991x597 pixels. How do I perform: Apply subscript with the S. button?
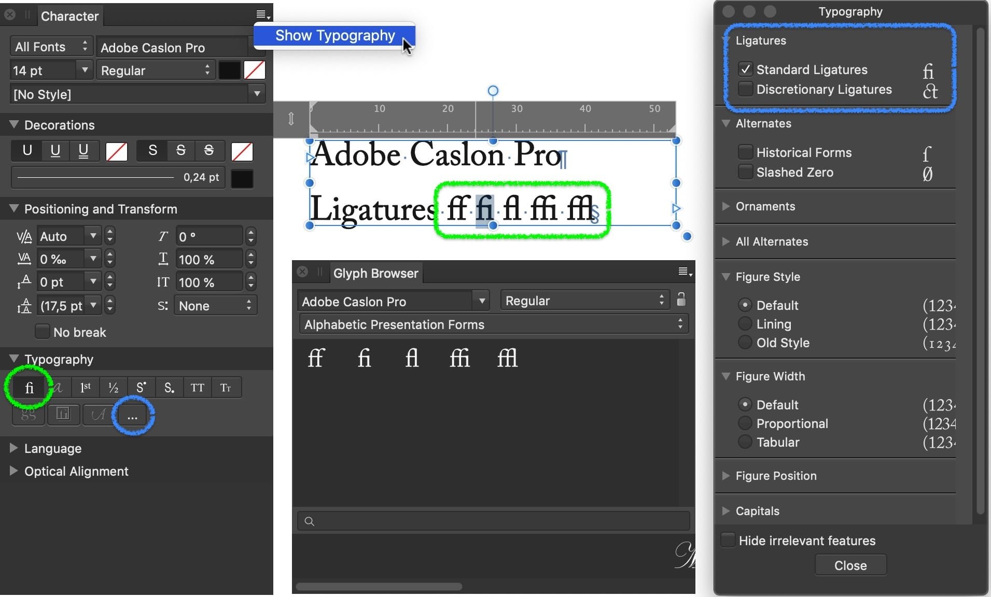169,387
